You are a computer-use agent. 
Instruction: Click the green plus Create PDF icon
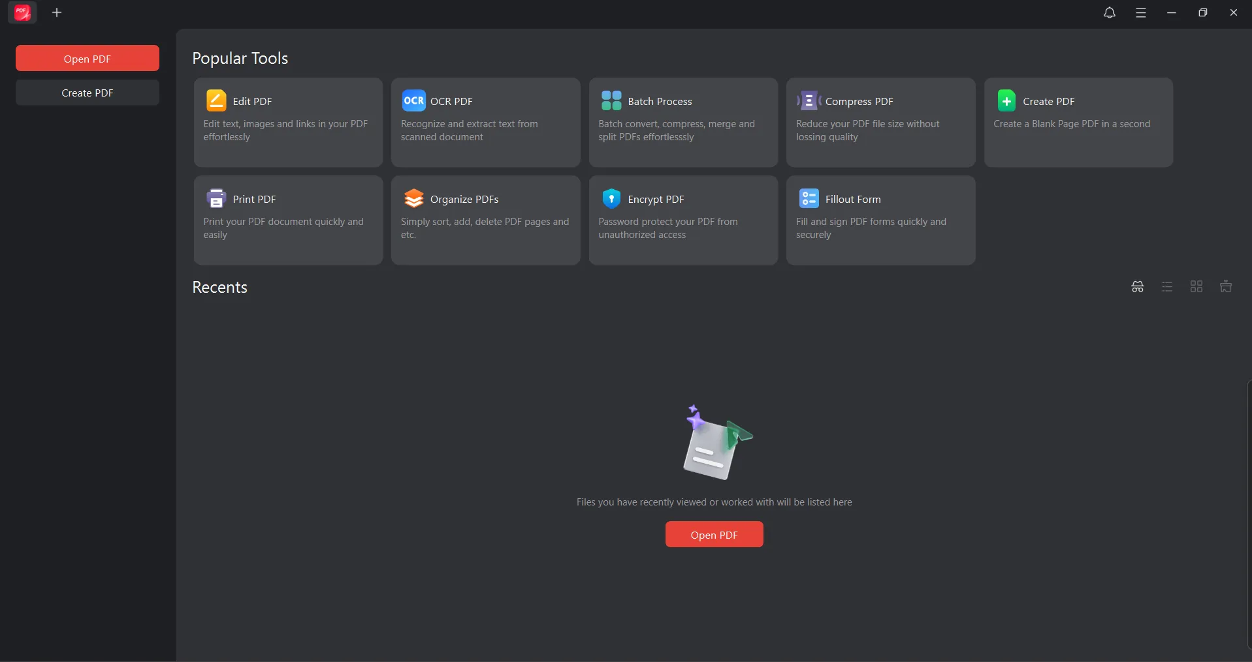pos(1006,101)
